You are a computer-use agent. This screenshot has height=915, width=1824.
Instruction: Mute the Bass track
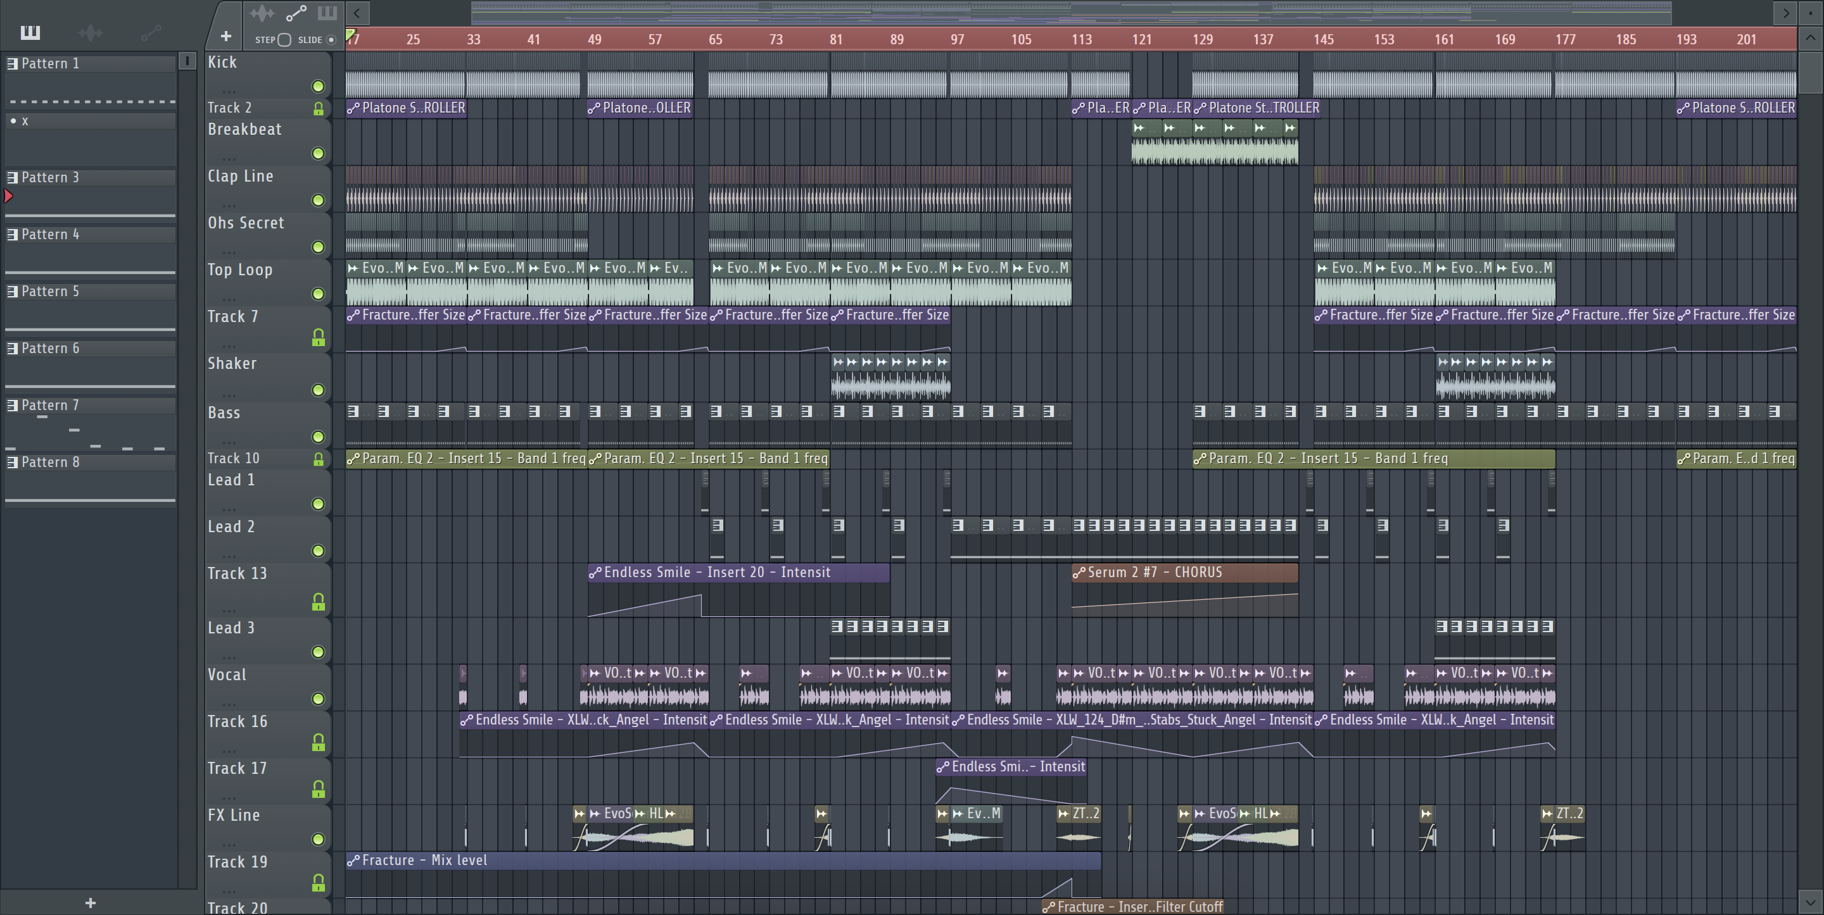tap(319, 437)
